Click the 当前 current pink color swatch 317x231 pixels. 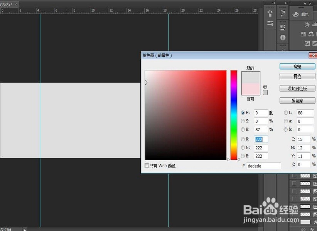pyautogui.click(x=251, y=89)
